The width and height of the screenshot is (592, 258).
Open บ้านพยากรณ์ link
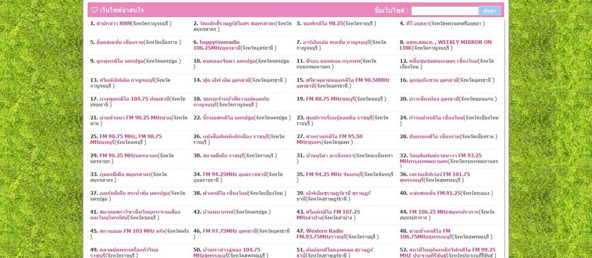218,212
